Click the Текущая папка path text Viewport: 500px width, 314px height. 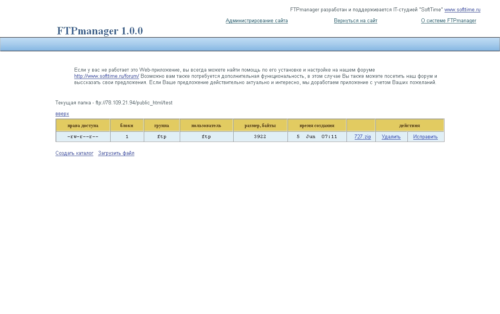(114, 103)
